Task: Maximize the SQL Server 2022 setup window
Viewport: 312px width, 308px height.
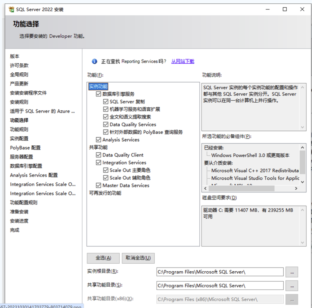Action: (x=285, y=9)
